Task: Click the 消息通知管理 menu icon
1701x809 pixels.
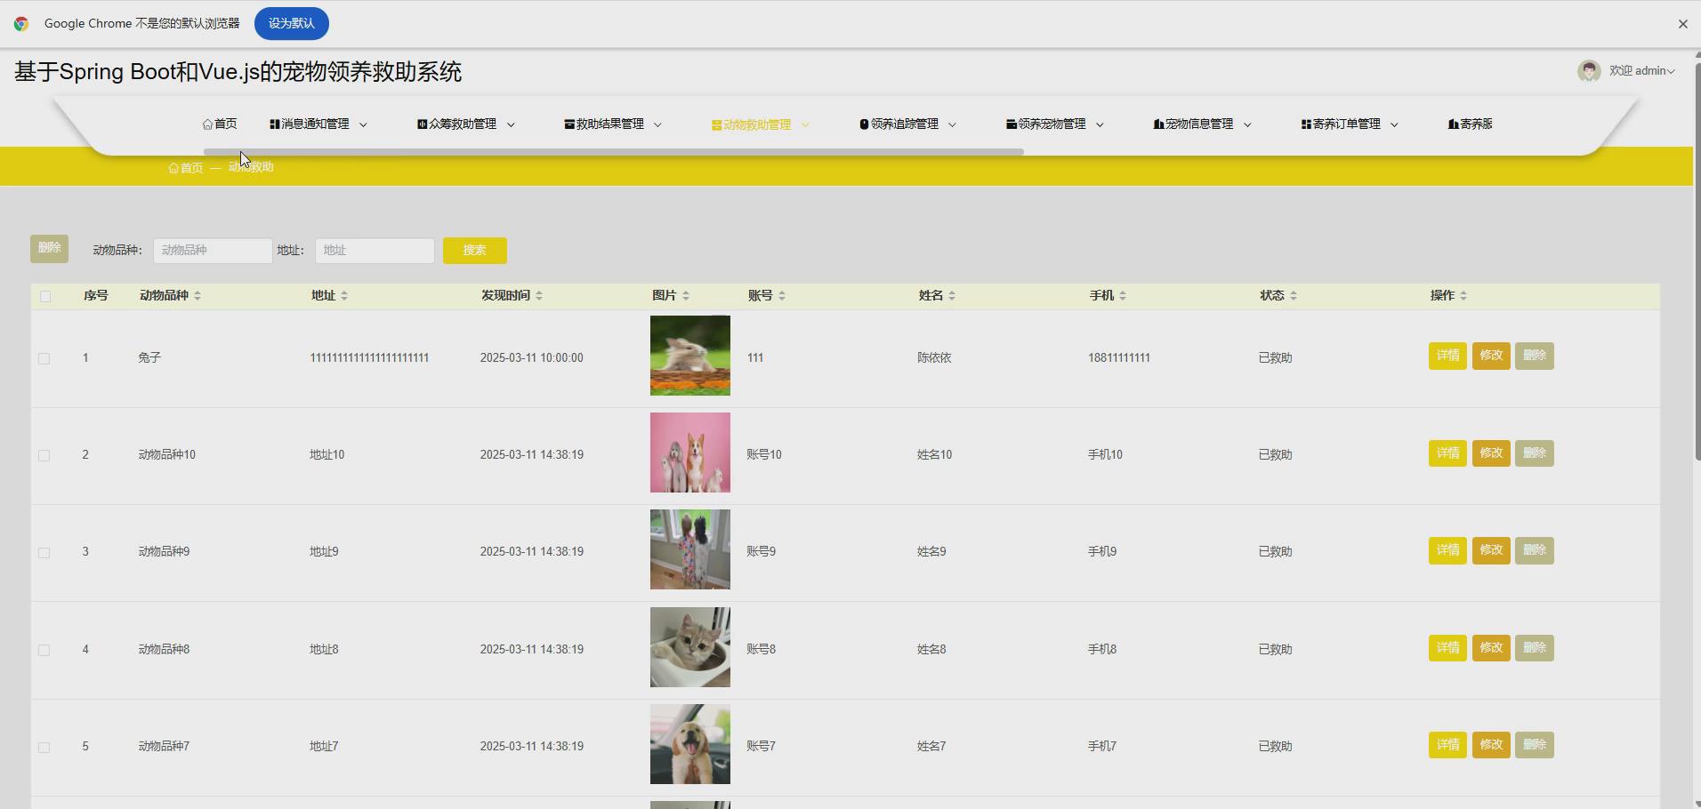Action: (275, 124)
